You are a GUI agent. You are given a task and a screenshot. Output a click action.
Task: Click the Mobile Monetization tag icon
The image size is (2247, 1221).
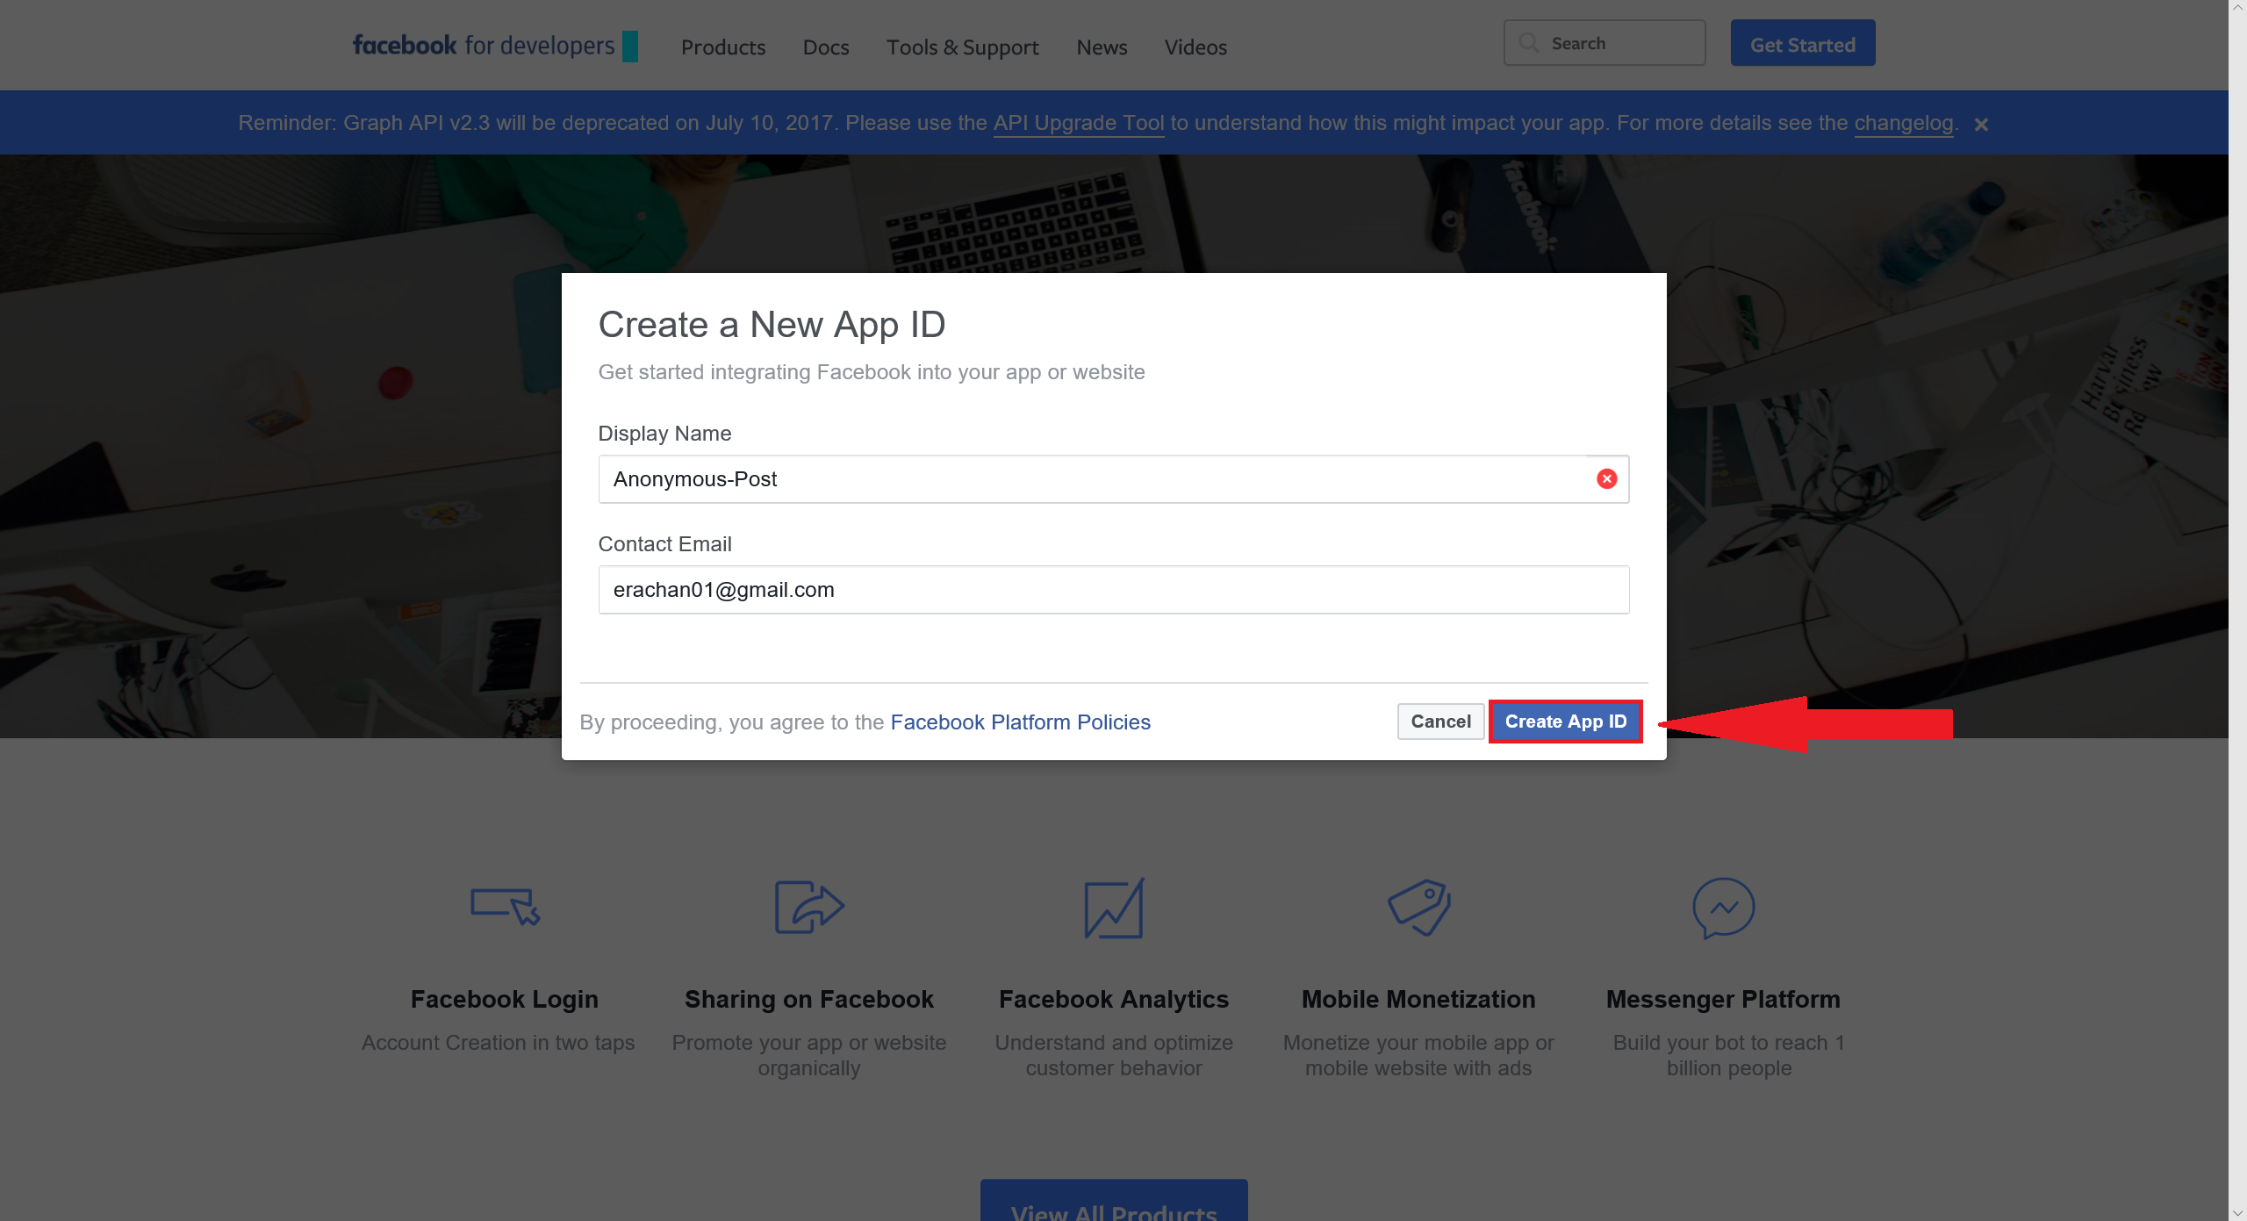pyautogui.click(x=1418, y=906)
